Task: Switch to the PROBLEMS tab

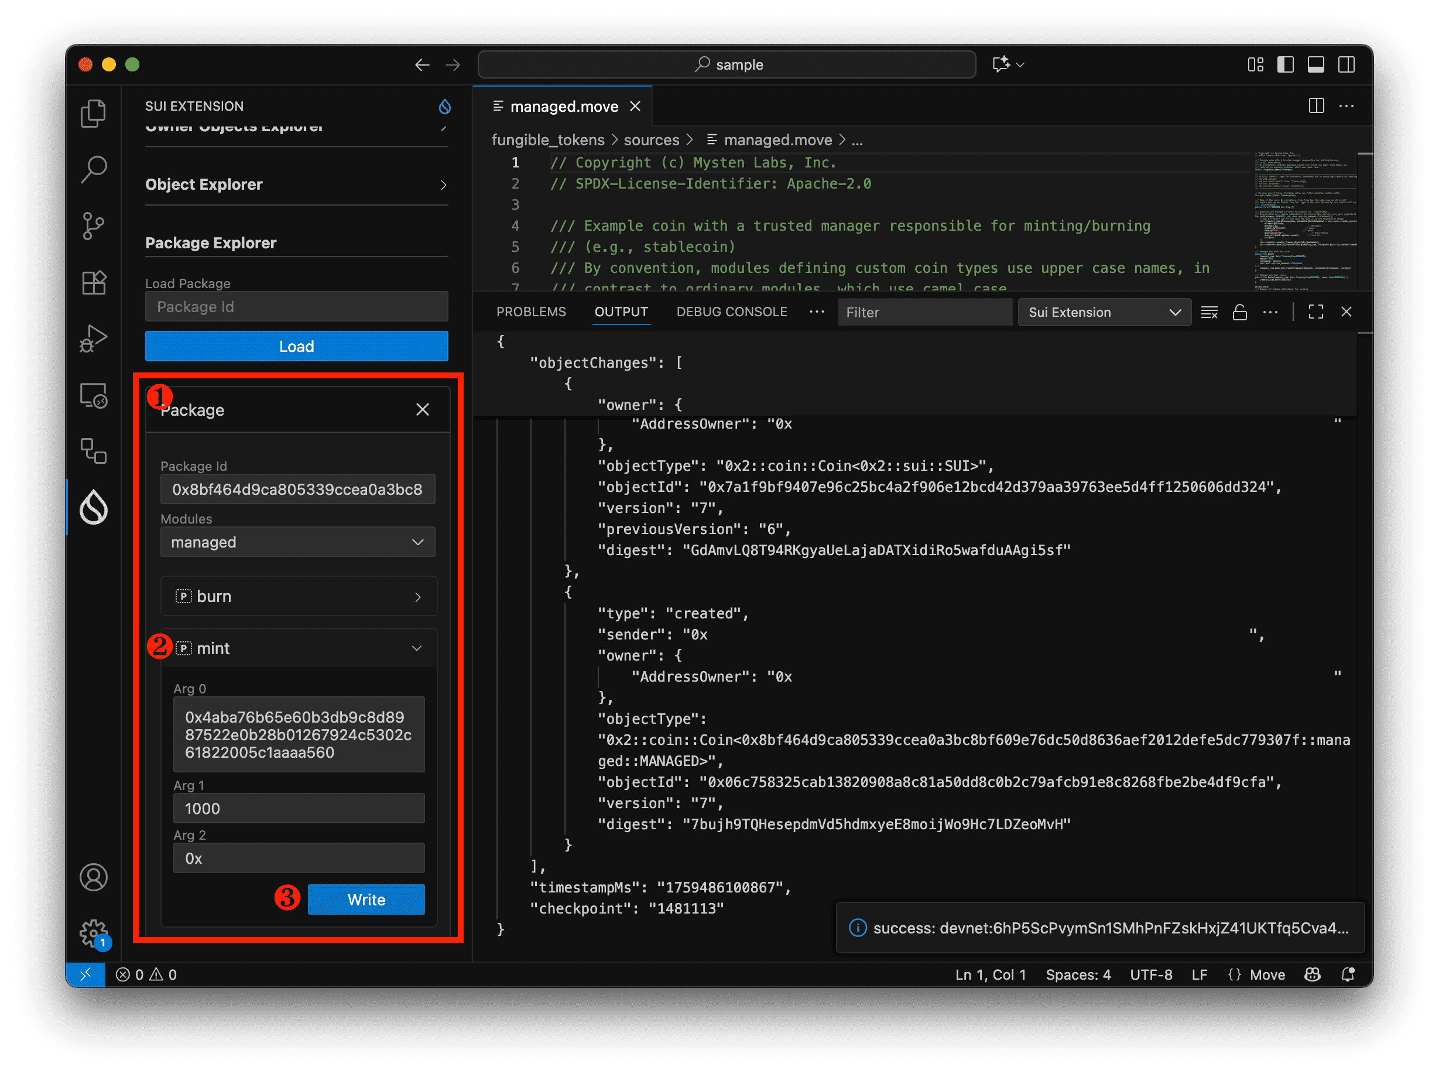Action: point(531,312)
